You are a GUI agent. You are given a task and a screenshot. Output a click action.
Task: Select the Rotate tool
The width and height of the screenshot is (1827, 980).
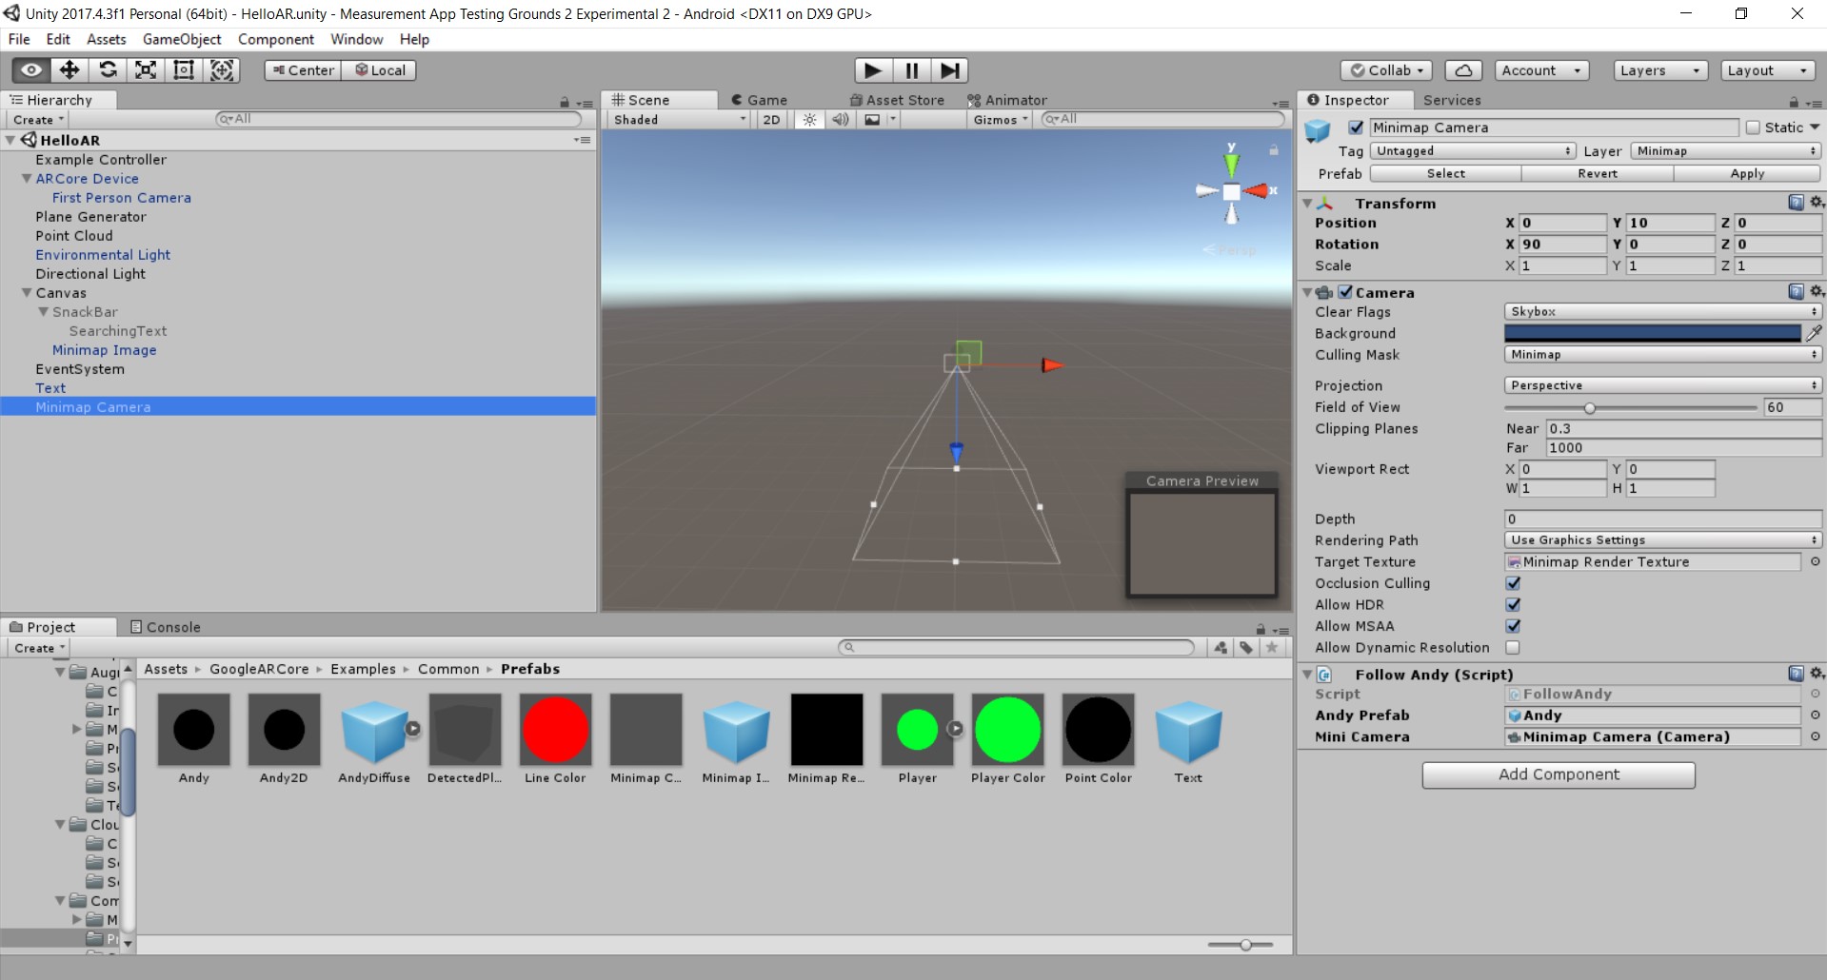pos(108,70)
